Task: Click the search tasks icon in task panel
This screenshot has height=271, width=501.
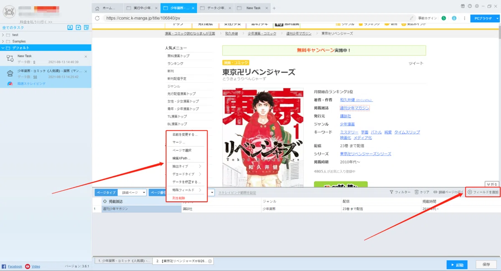Action: (x=86, y=28)
